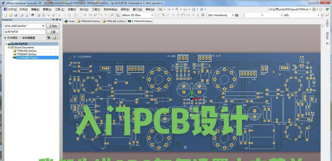Select the 文件阅览 radio button

(5, 38)
